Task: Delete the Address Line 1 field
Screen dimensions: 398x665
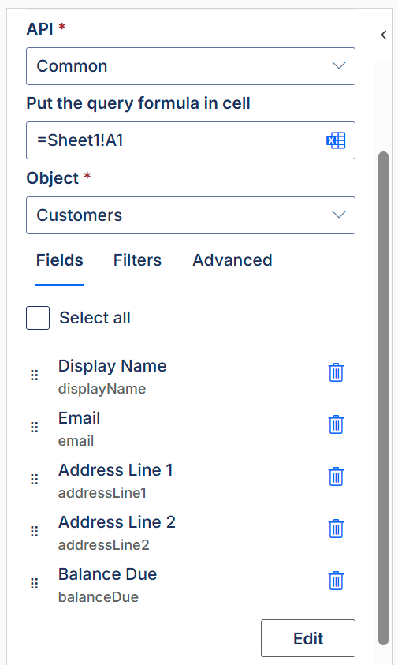Action: pos(336,476)
